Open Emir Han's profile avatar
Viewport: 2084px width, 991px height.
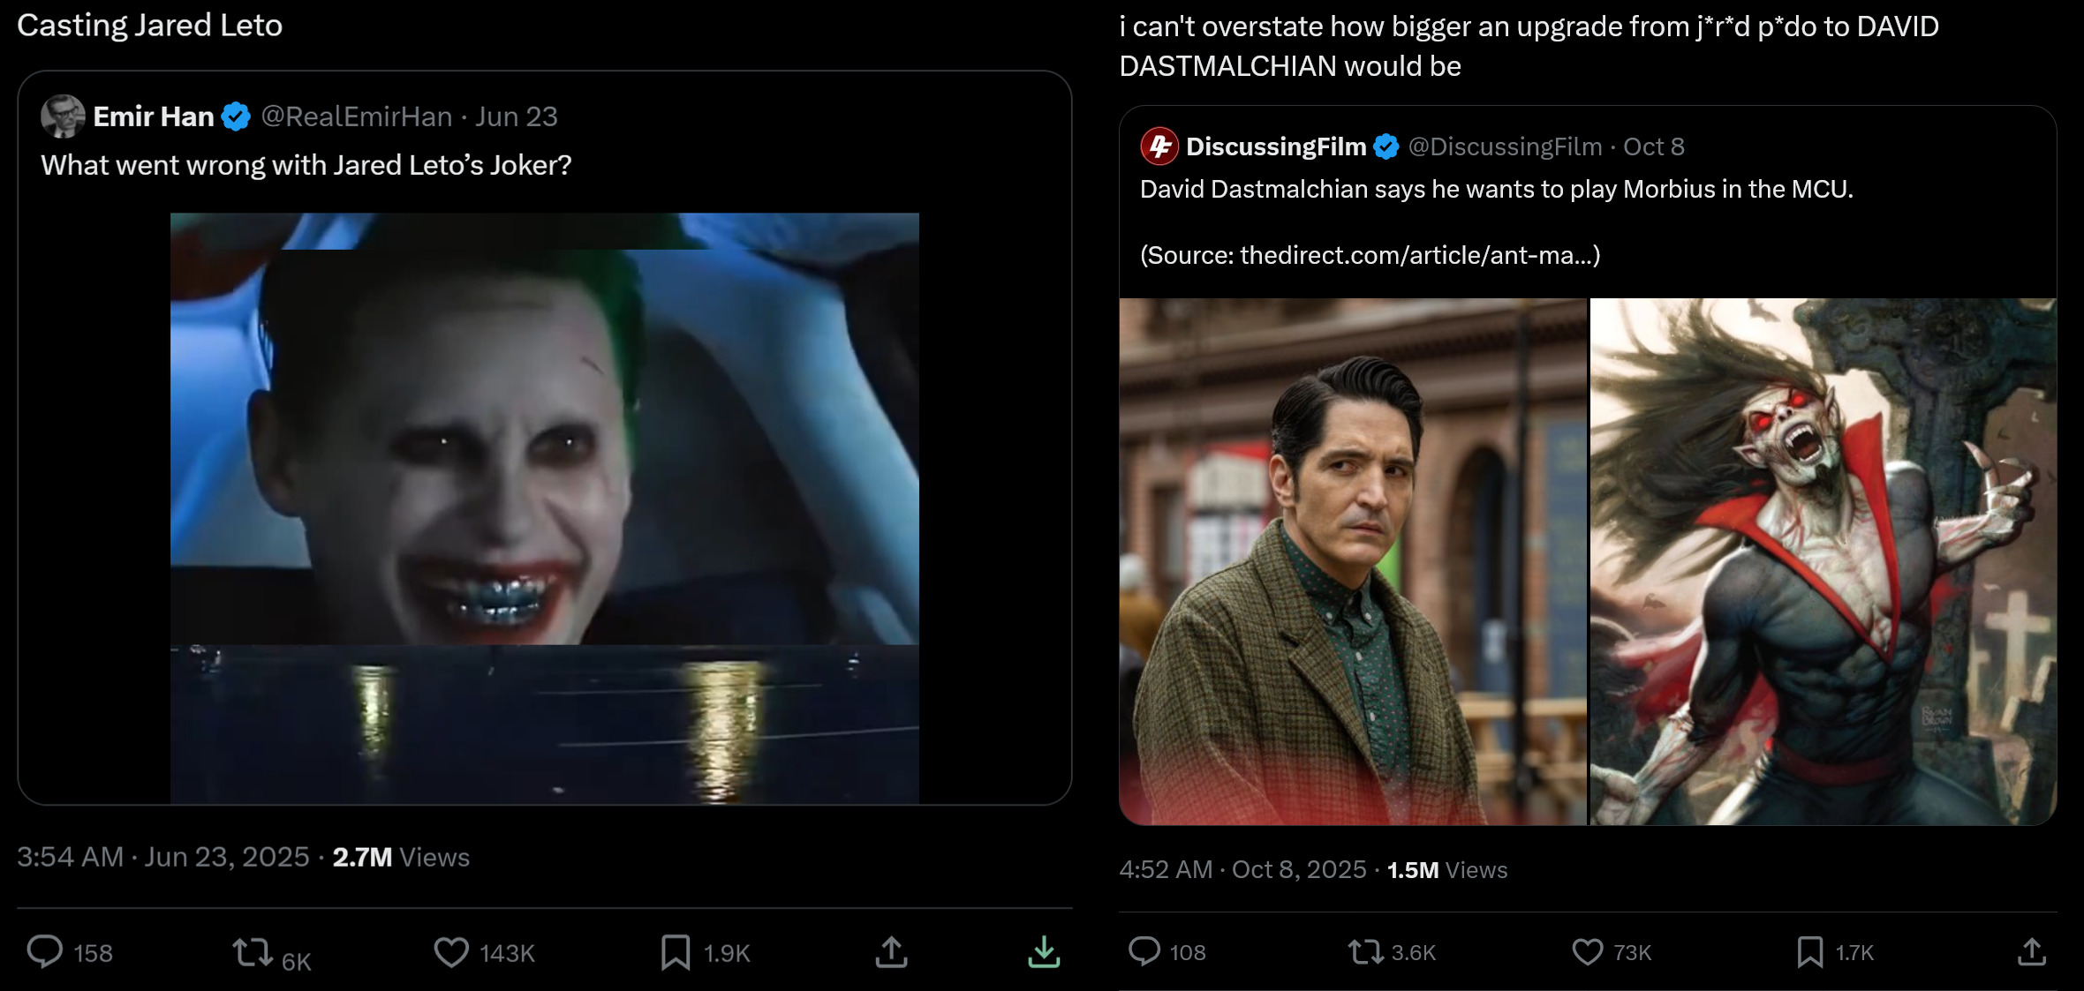pos(63,116)
